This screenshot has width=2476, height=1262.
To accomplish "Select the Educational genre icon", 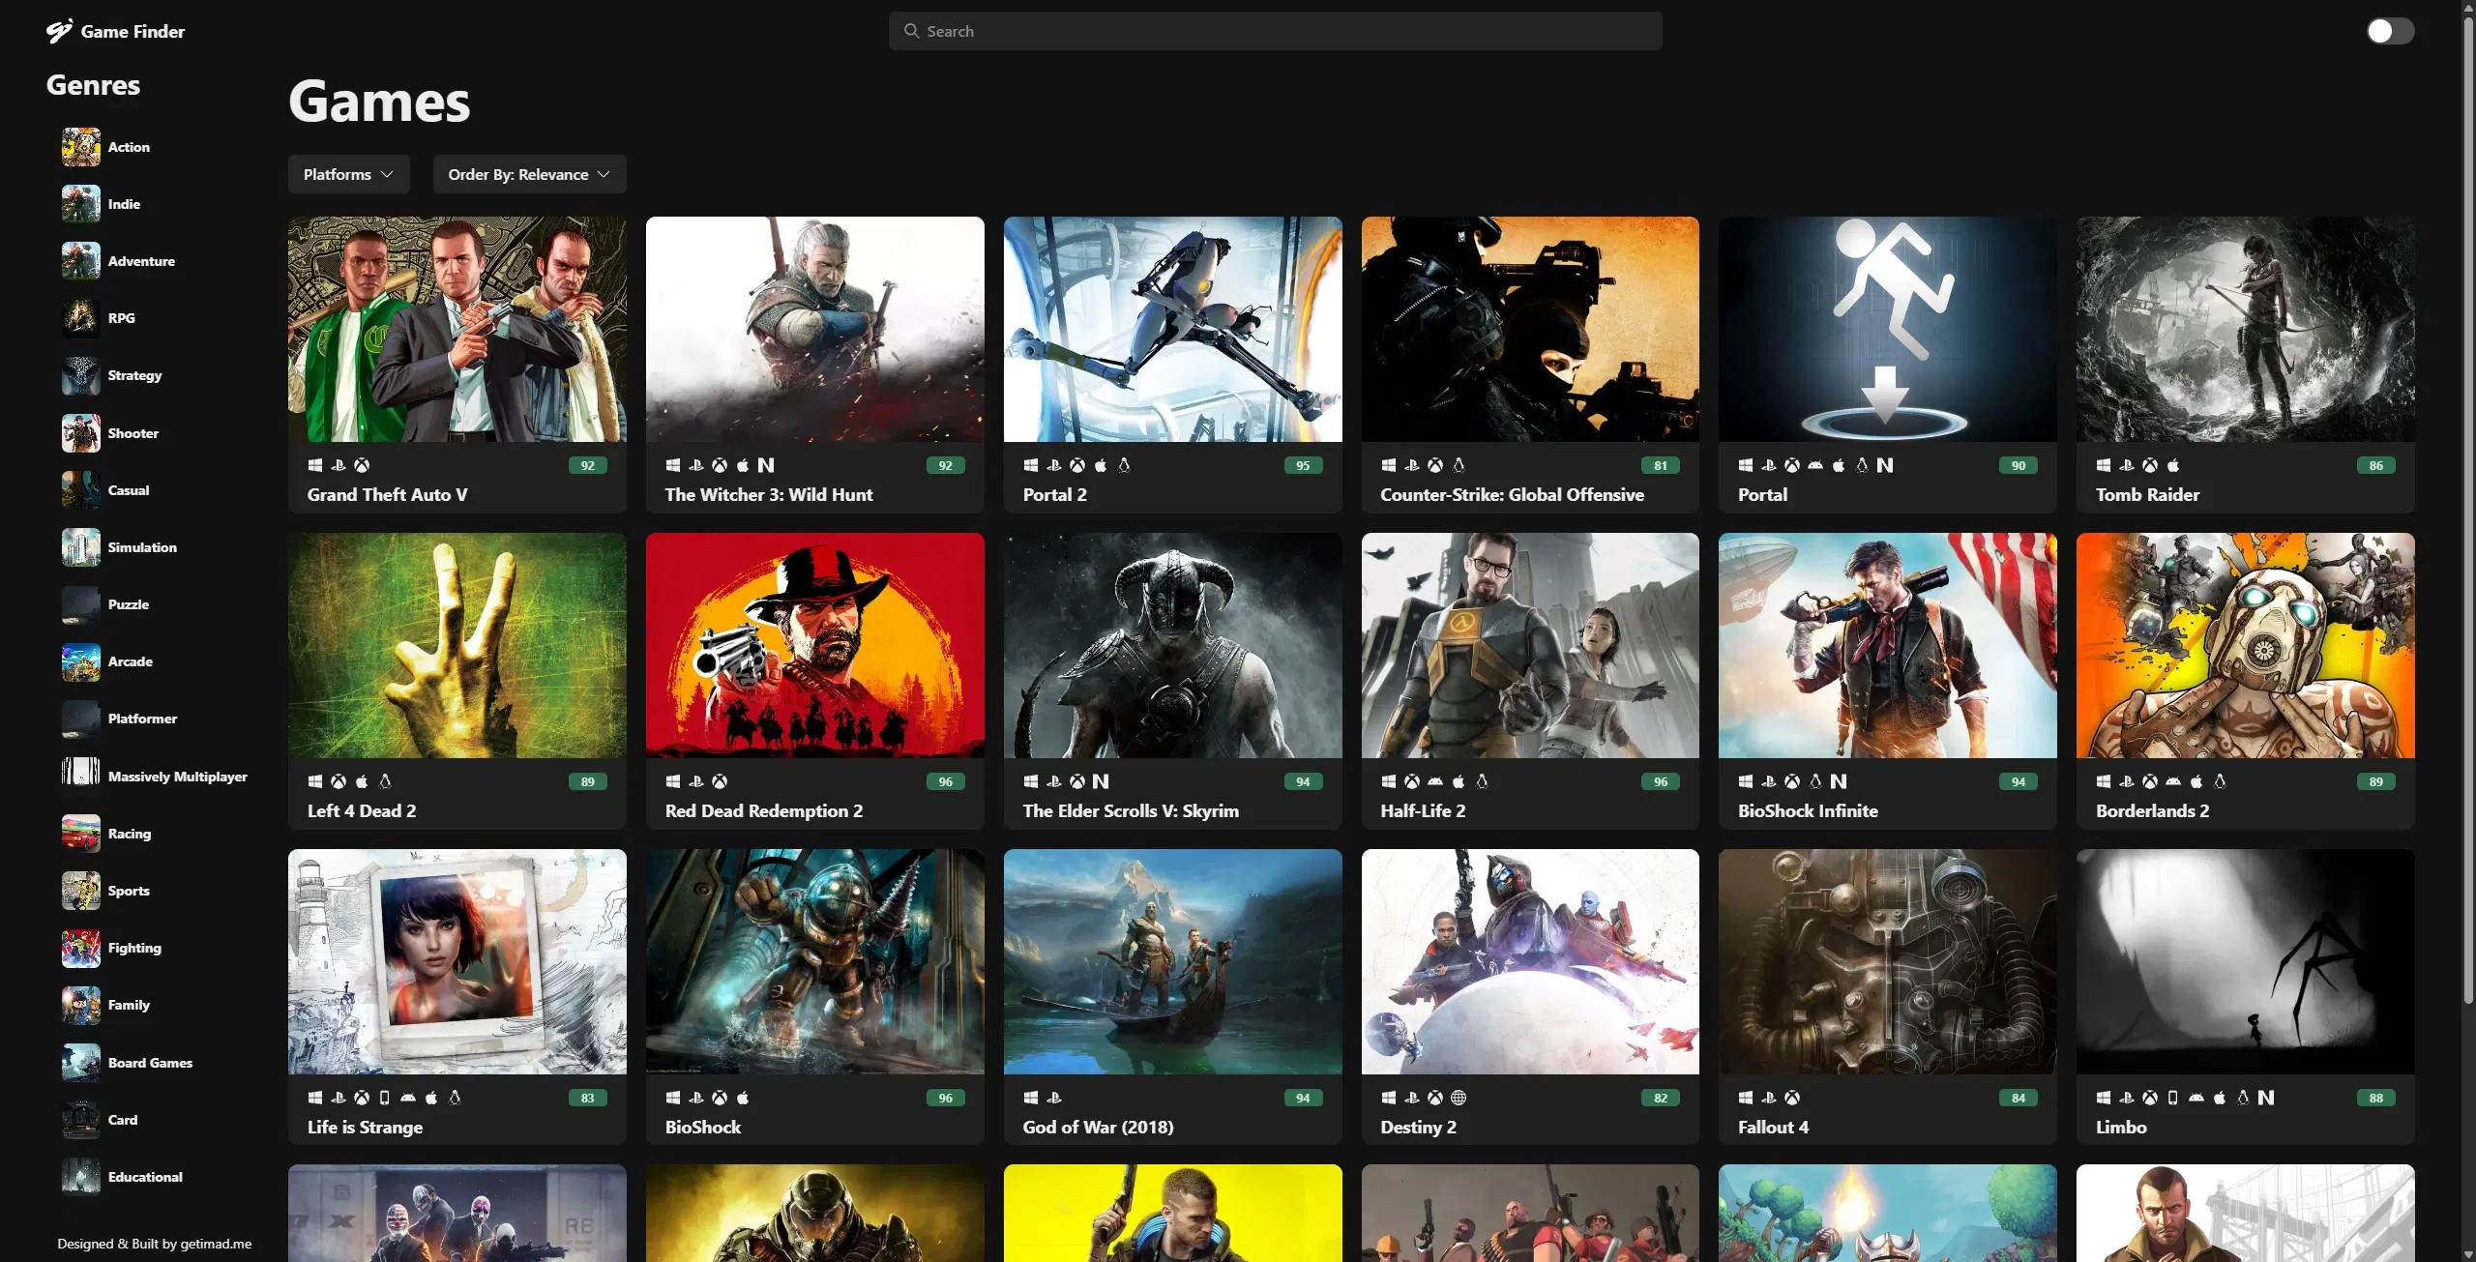I will [80, 1177].
